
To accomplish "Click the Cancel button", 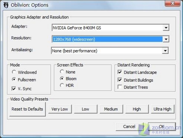I will tap(130, 127).
